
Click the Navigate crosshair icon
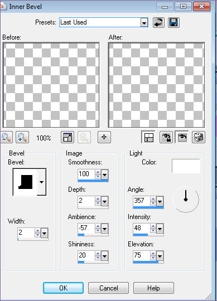click(x=104, y=137)
